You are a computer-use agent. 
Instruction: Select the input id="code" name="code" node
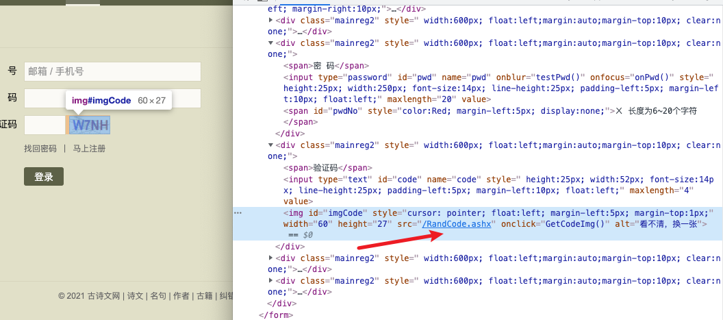click(x=499, y=190)
